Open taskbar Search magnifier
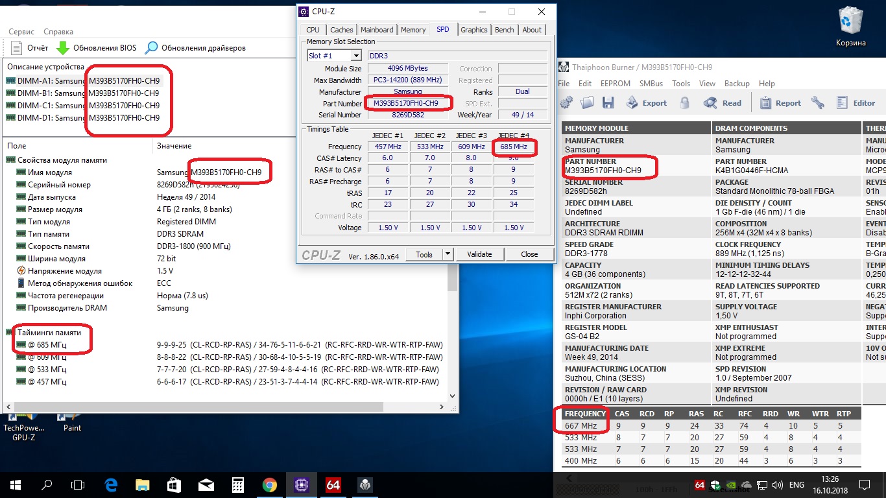 point(47,485)
